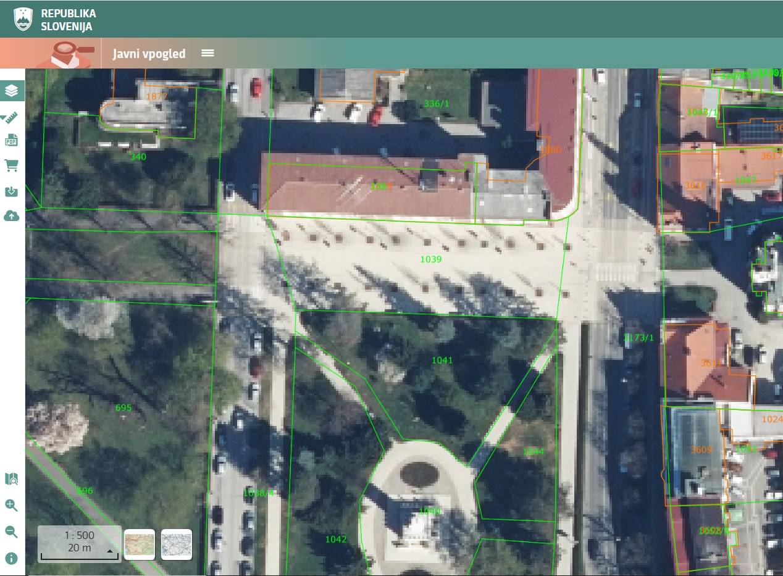Switch to the topographic basemap thumbnail
This screenshot has width=783, height=576.
pos(140,545)
